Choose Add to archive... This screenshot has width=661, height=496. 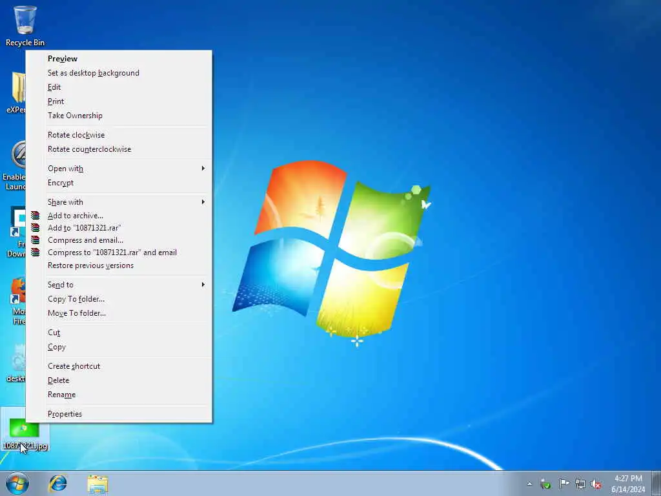119,216
